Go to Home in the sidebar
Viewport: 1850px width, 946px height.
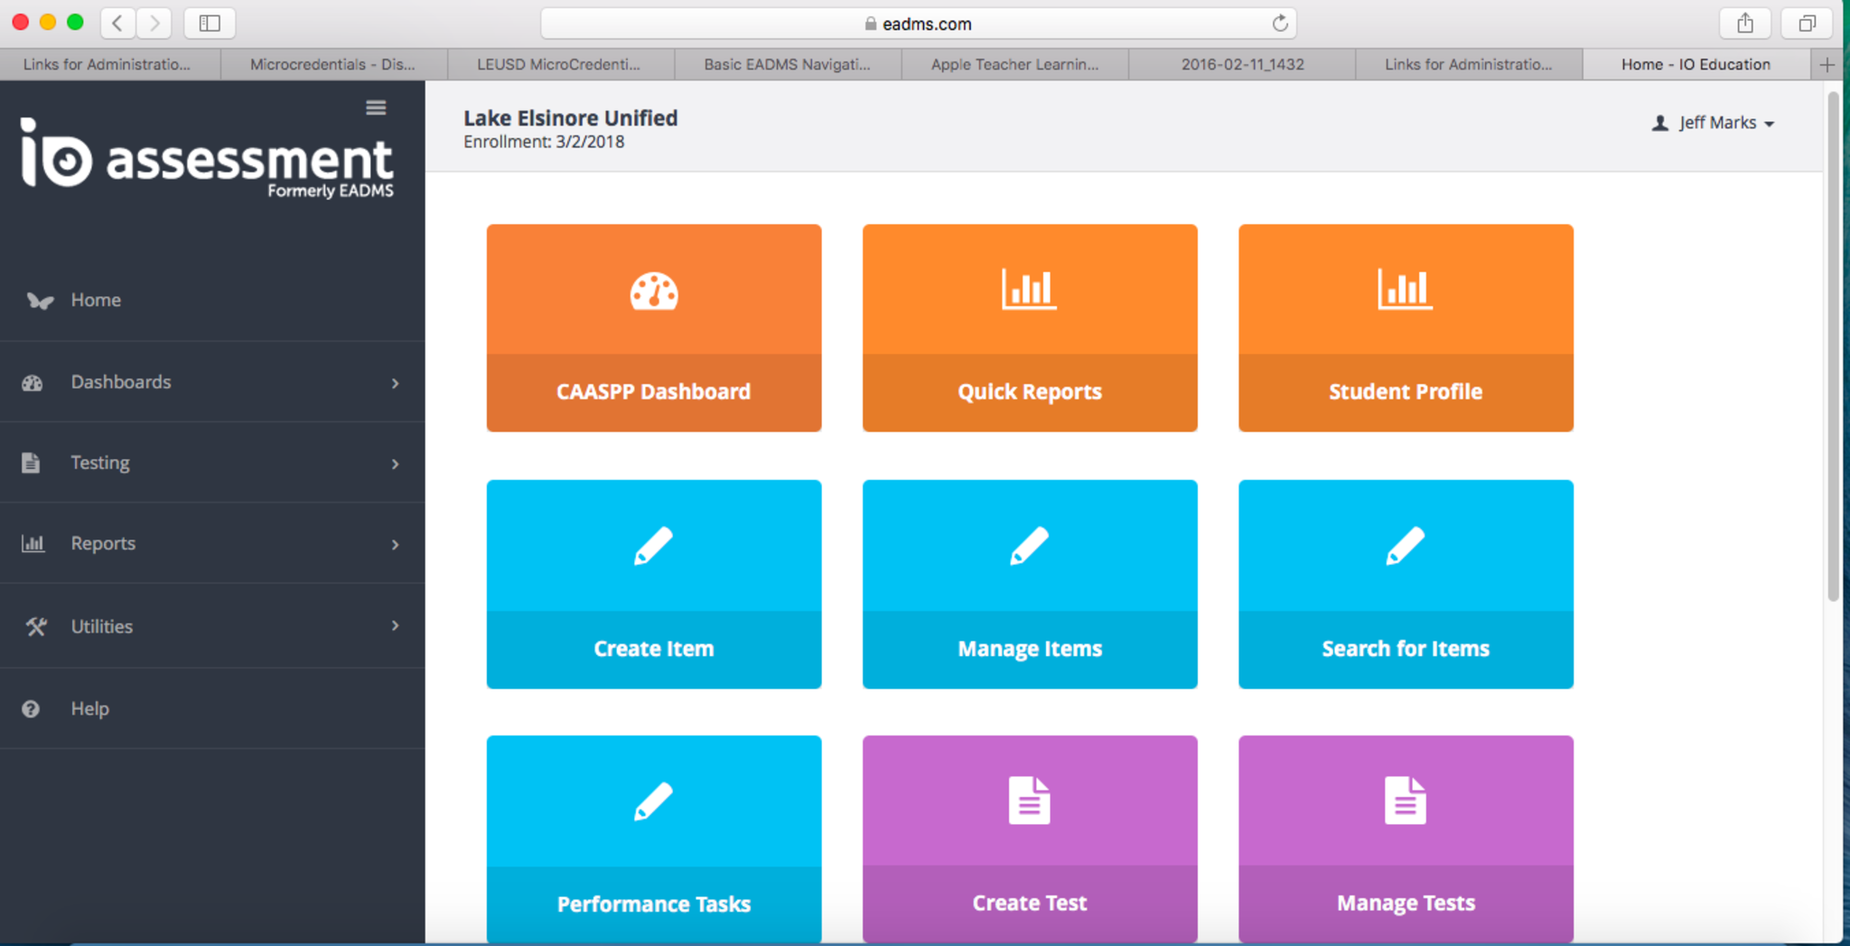pos(96,300)
